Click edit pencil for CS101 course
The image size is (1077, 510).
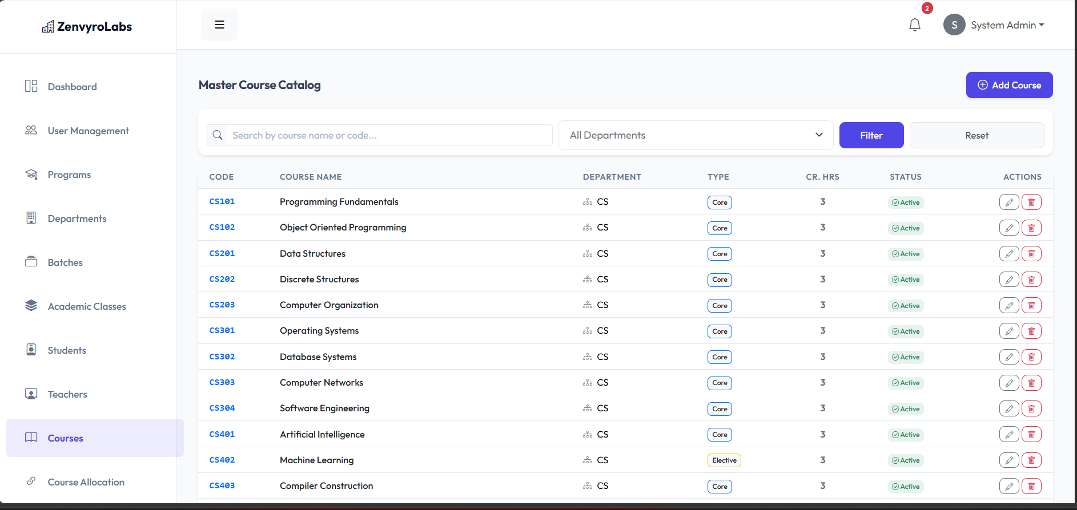pos(1008,202)
